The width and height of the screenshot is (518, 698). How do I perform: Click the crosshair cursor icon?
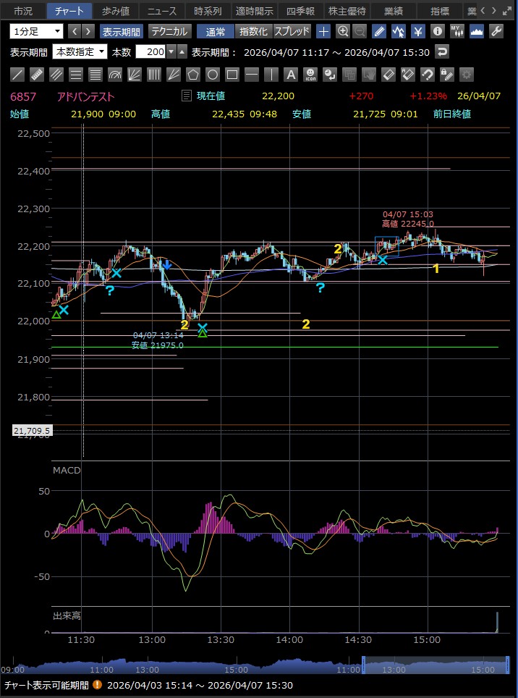(323, 31)
